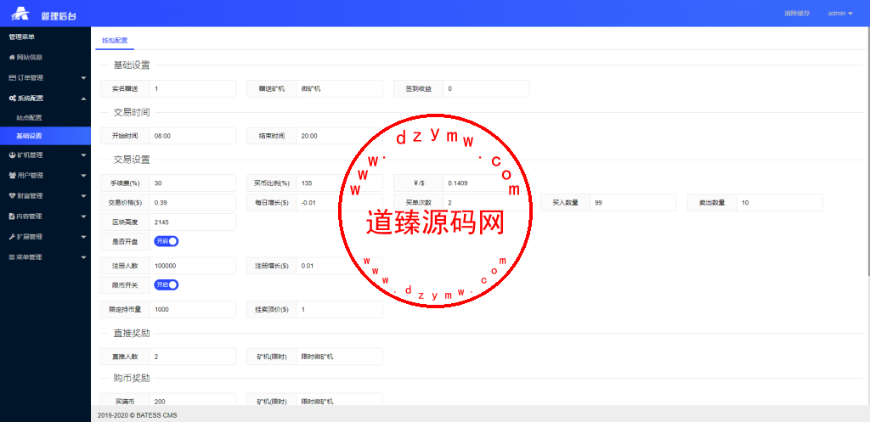This screenshot has height=422, width=870.
Task: Click the 管理后台 title
Action: coord(59,15)
